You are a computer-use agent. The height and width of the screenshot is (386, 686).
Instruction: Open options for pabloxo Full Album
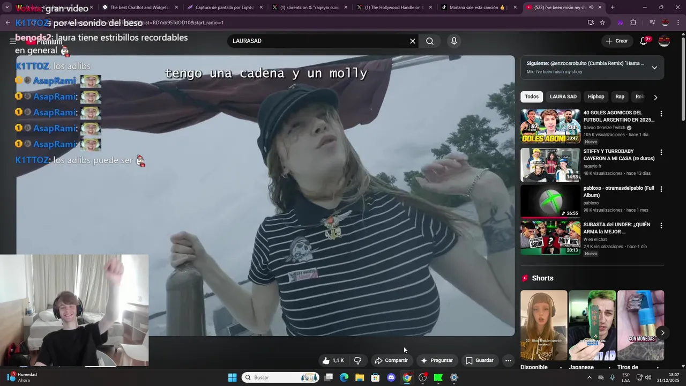[661, 189]
